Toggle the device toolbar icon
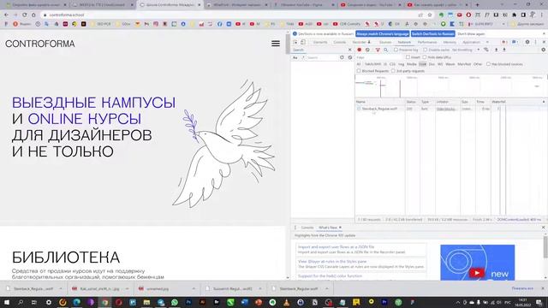Image resolution: width=548 pixels, height=308 pixels. (x=303, y=42)
